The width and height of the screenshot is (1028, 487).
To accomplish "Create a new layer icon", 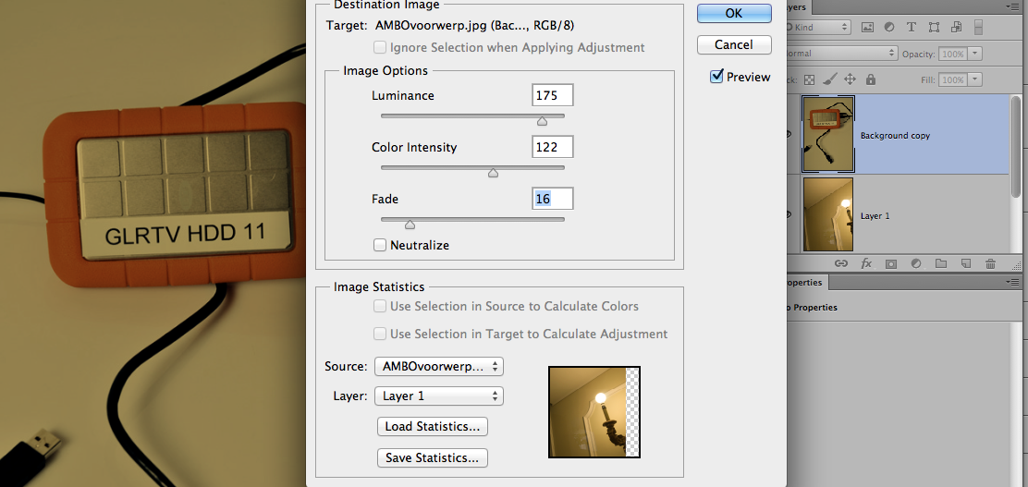I will point(965,263).
